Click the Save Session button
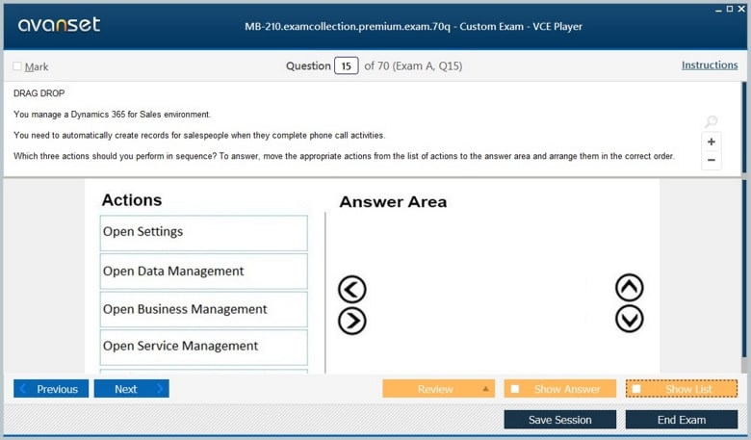Image resolution: width=751 pixels, height=440 pixels. point(559,420)
